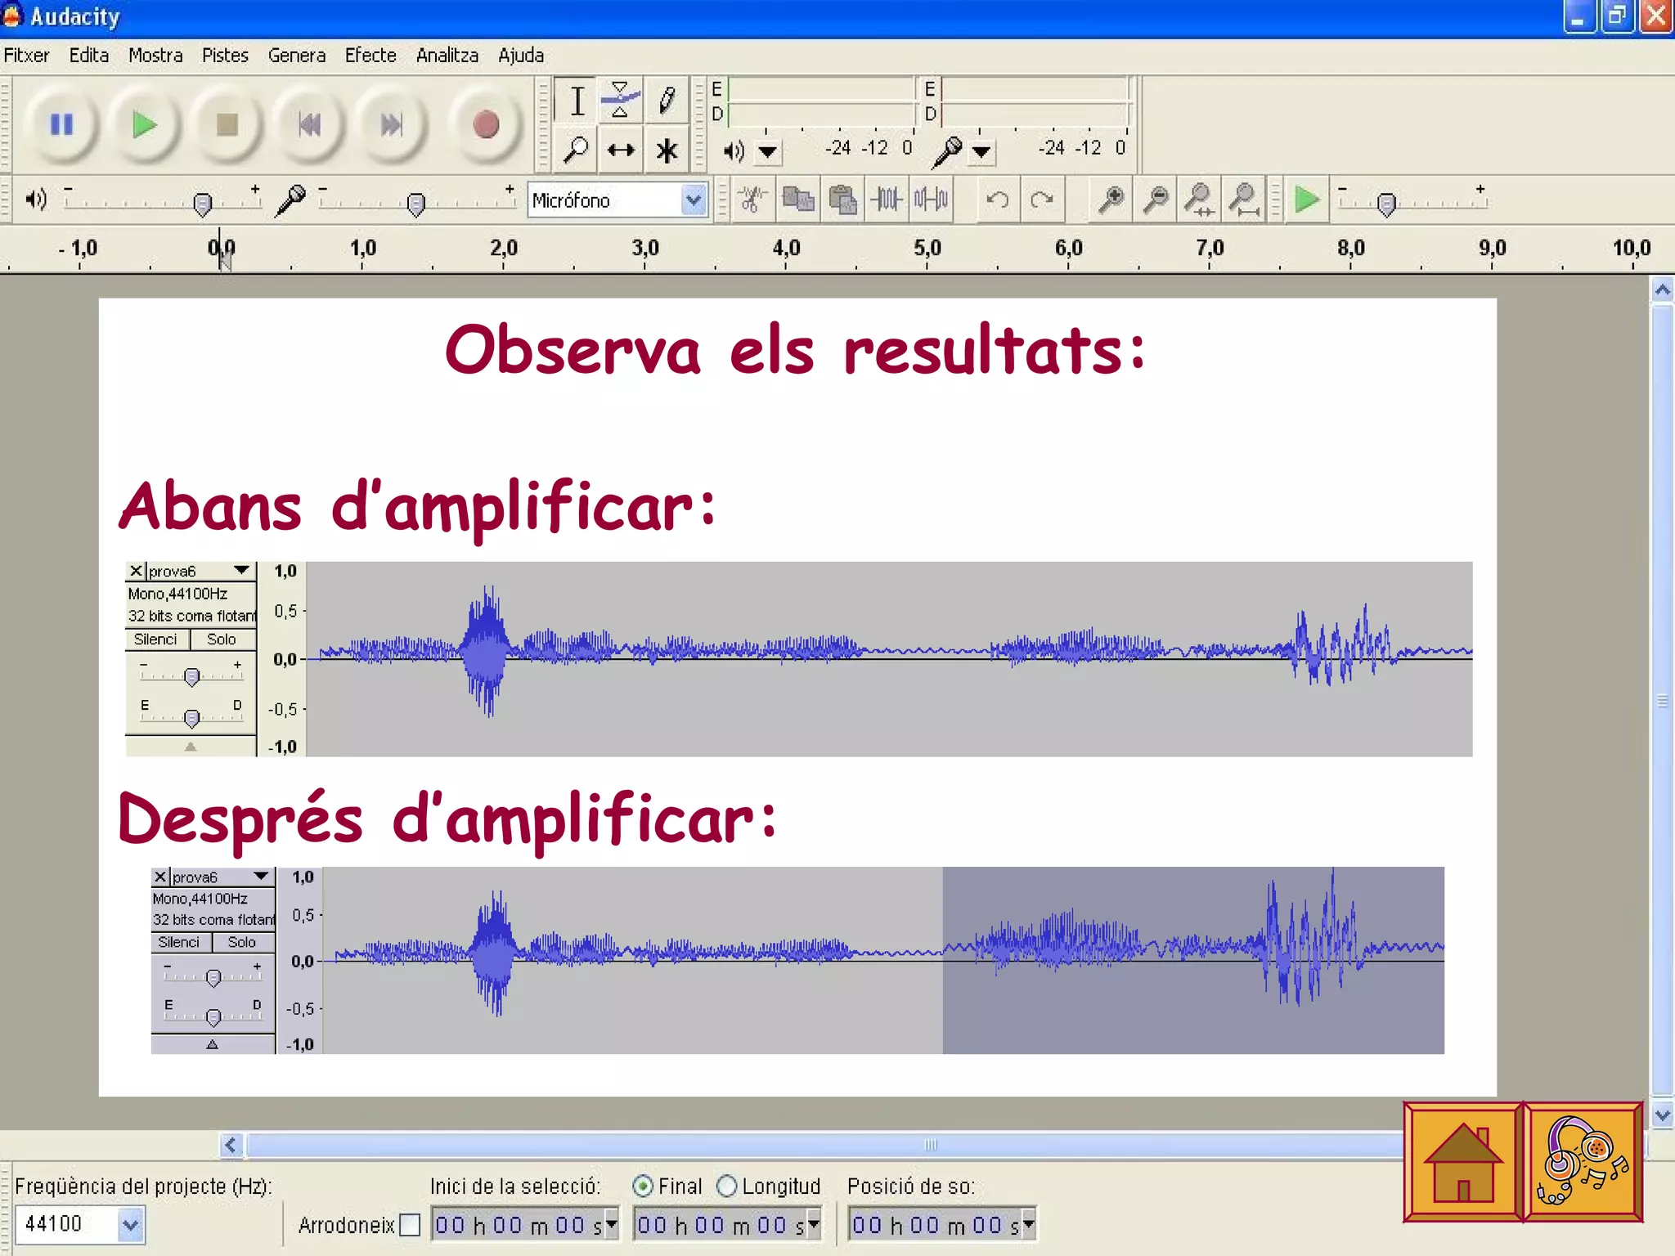1675x1256 pixels.
Task: Select the Final radio button
Action: point(643,1186)
